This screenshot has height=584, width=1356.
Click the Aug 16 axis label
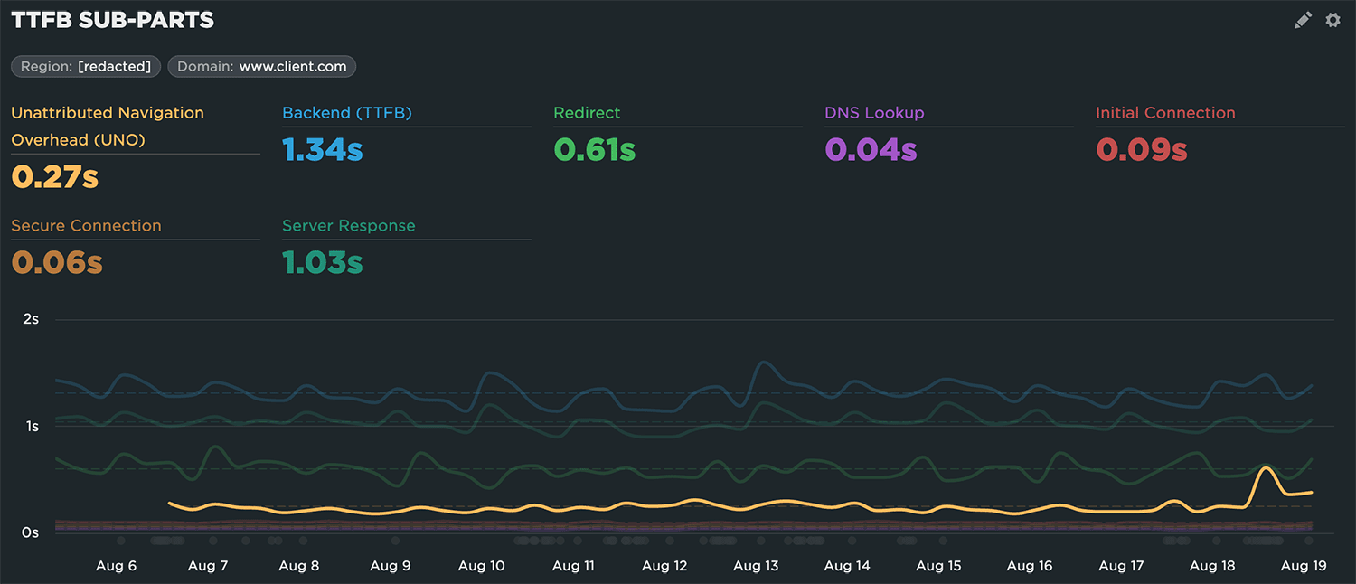click(x=1030, y=566)
